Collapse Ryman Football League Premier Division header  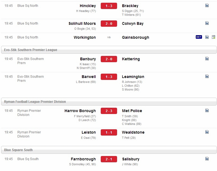pyautogui.click(x=109, y=101)
